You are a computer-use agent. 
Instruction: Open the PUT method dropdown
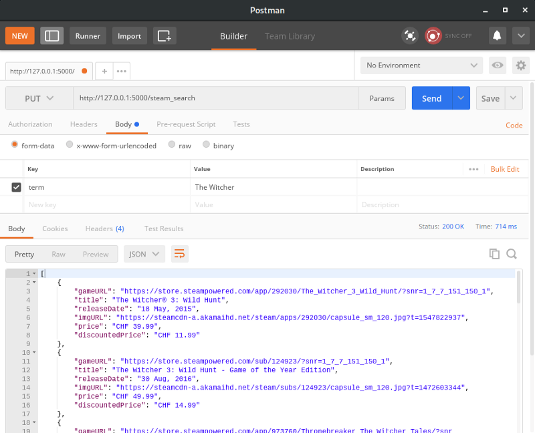pyautogui.click(x=39, y=98)
